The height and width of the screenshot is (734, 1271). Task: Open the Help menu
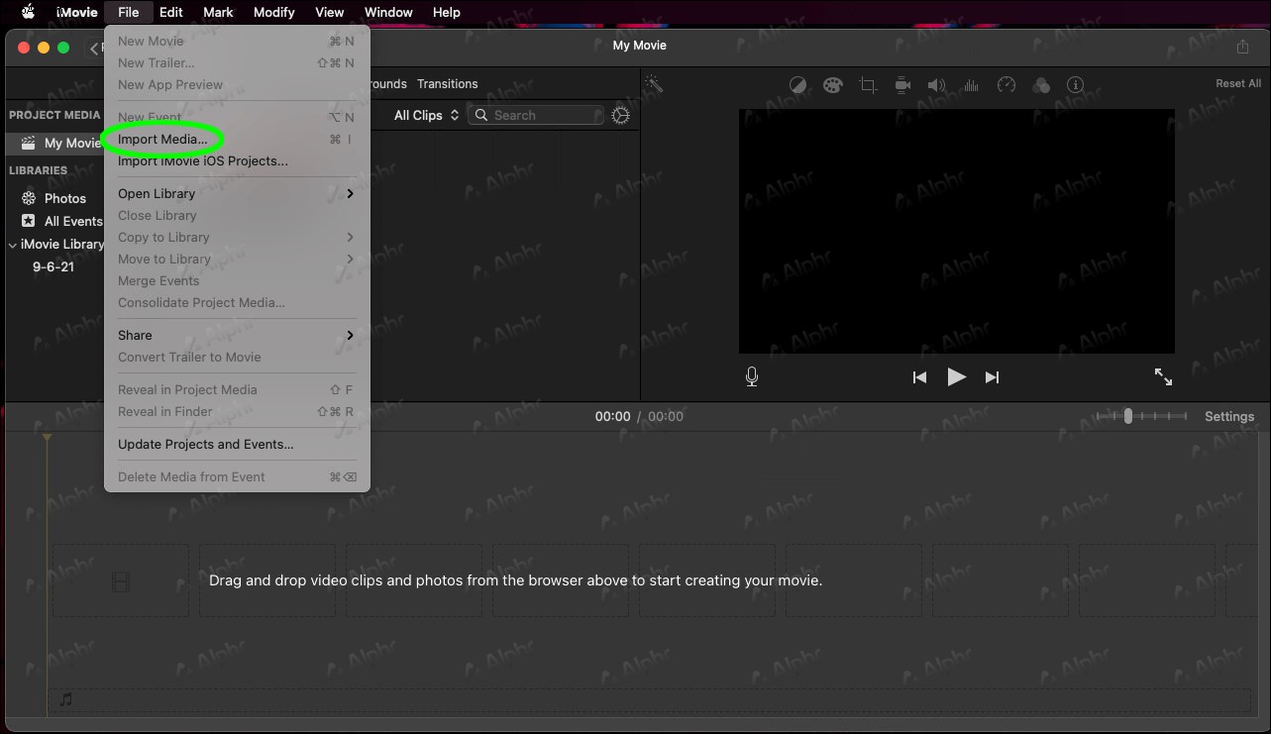447,12
